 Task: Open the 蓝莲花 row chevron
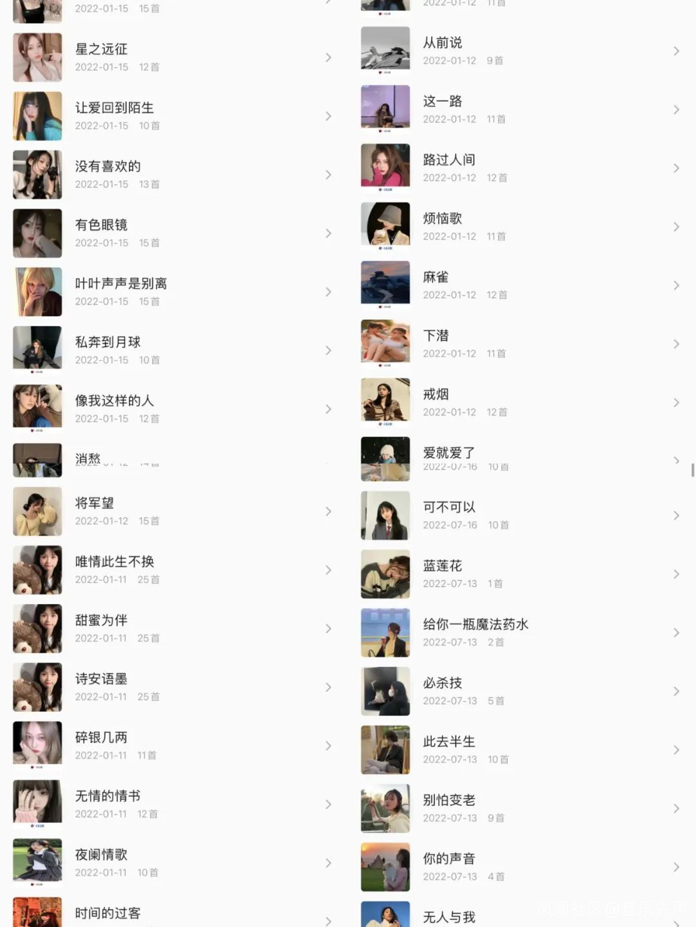(x=676, y=574)
